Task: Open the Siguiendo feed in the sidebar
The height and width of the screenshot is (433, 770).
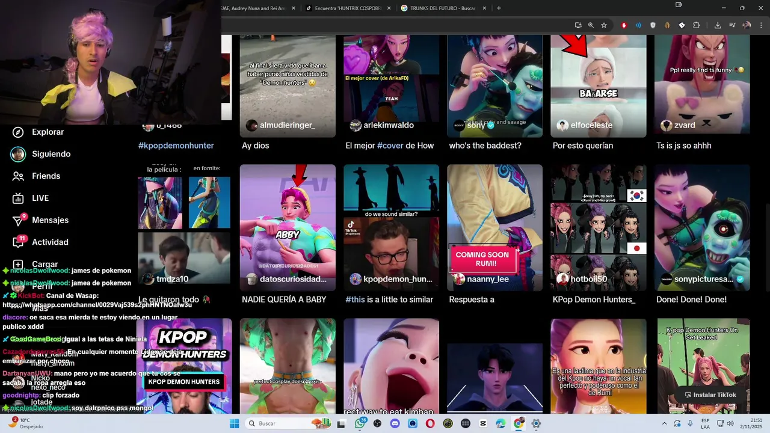Action: [42, 154]
